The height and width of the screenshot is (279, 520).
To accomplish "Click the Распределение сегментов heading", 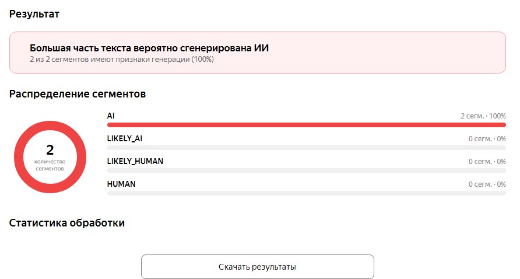I will [x=78, y=94].
